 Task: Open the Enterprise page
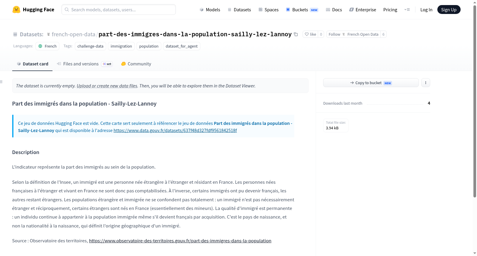[363, 10]
